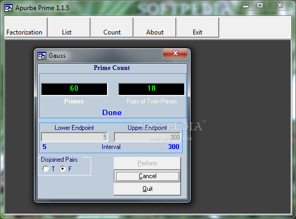Click the twin primes display showing 18
Image resolution: width=296 pixels, height=219 pixels.
[151, 89]
